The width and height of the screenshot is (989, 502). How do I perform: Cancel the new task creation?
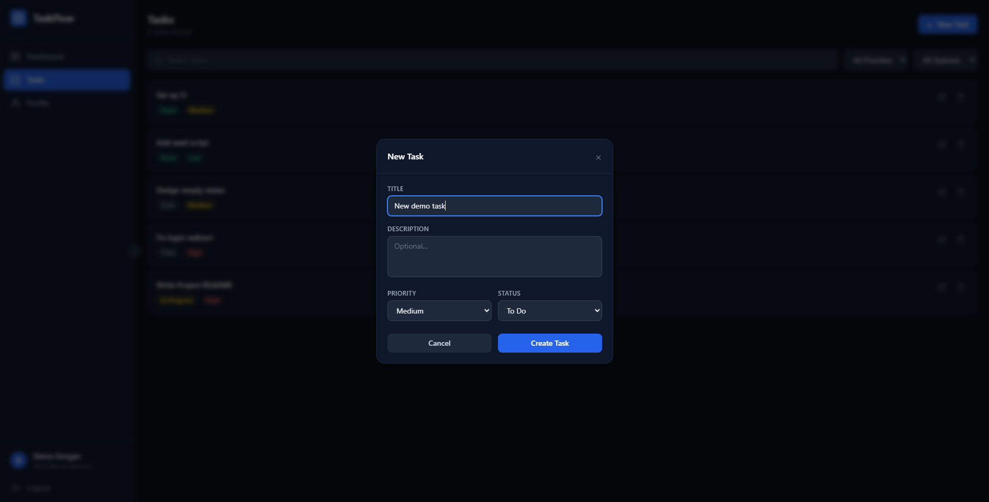pos(439,343)
